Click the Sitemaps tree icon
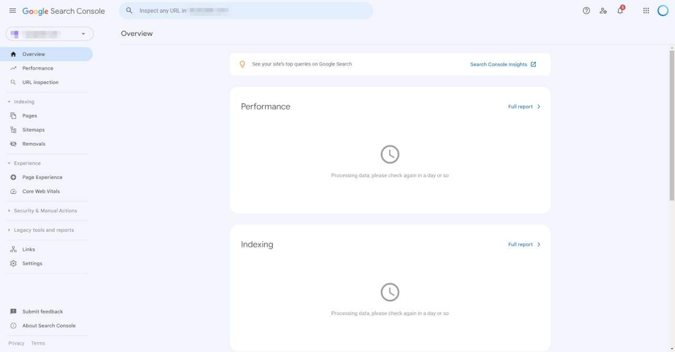 13,130
